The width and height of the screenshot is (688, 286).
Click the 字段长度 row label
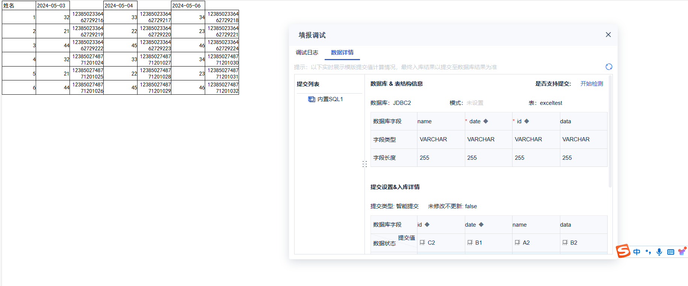point(384,158)
